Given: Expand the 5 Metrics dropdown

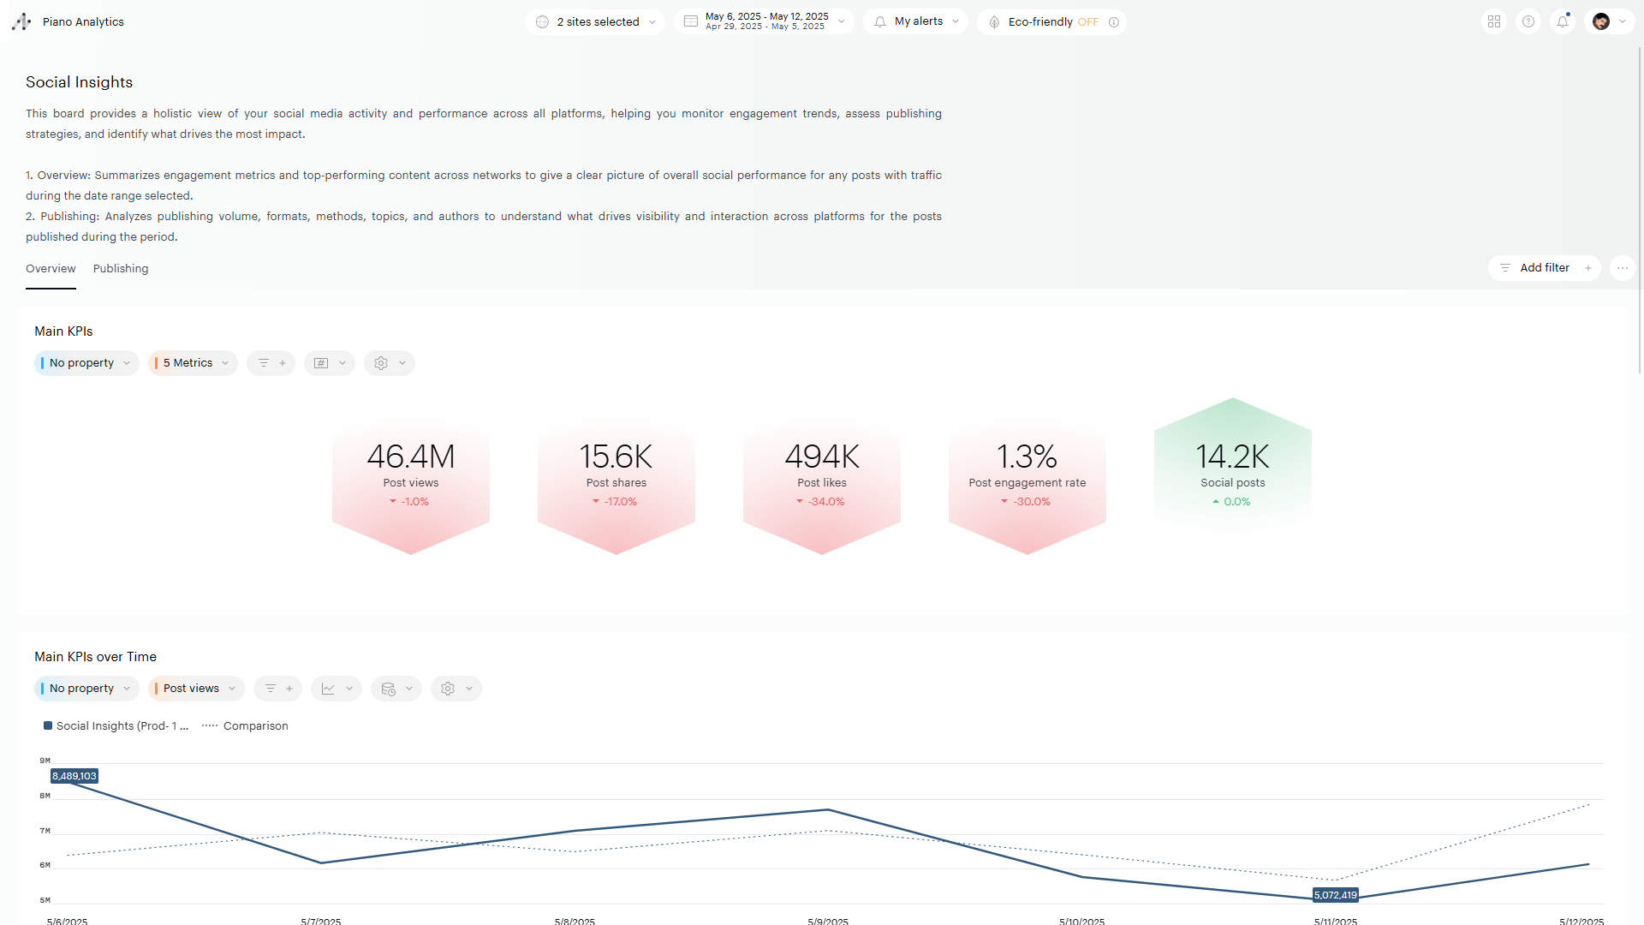Looking at the screenshot, I should coord(192,363).
